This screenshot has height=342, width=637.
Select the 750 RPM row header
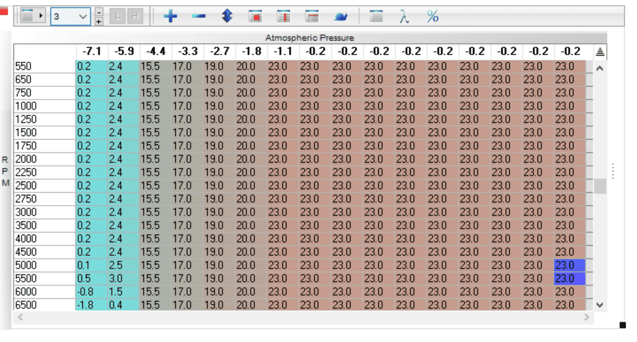[x=44, y=93]
